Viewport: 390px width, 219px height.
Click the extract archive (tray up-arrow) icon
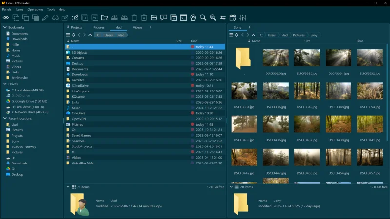click(124, 18)
